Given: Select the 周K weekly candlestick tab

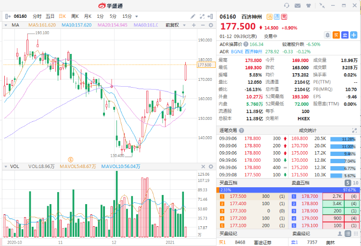Looking at the screenshot, I should [x=75, y=16].
